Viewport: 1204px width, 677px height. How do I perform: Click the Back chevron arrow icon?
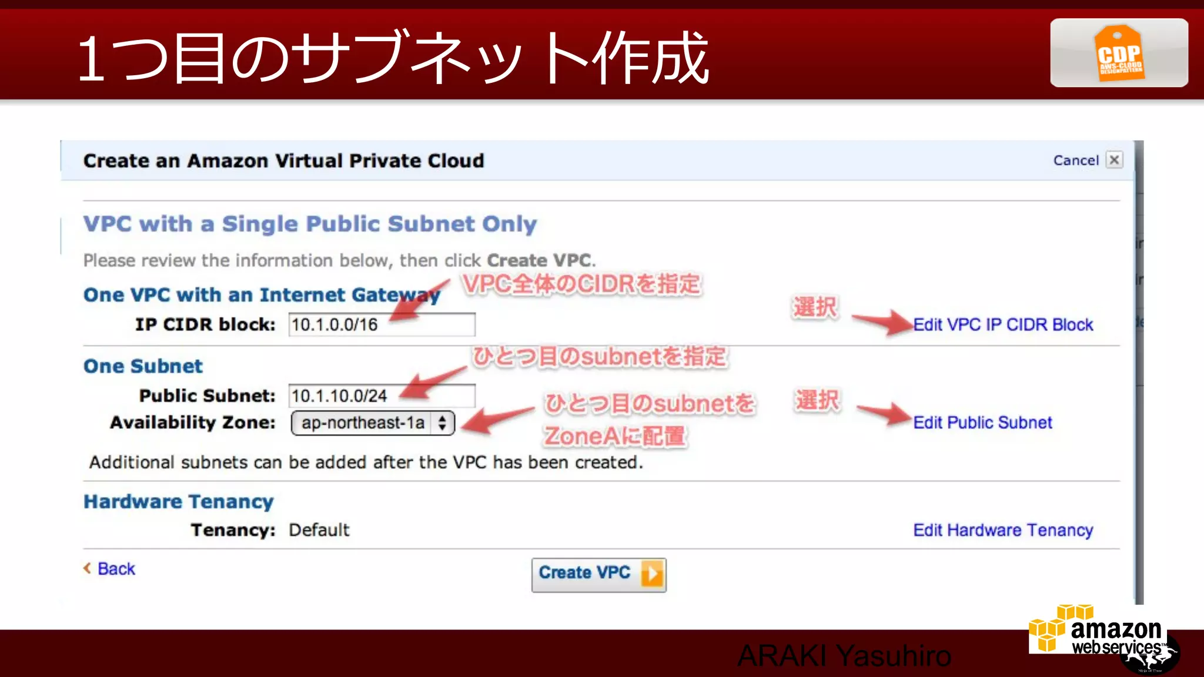87,568
